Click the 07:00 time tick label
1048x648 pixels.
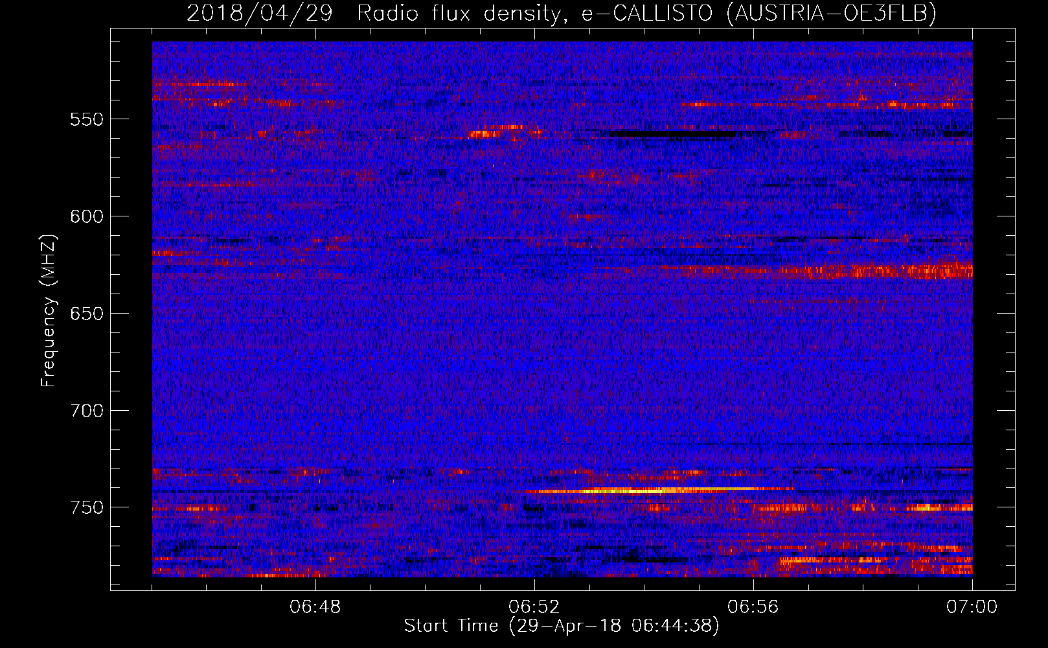pos(972,607)
